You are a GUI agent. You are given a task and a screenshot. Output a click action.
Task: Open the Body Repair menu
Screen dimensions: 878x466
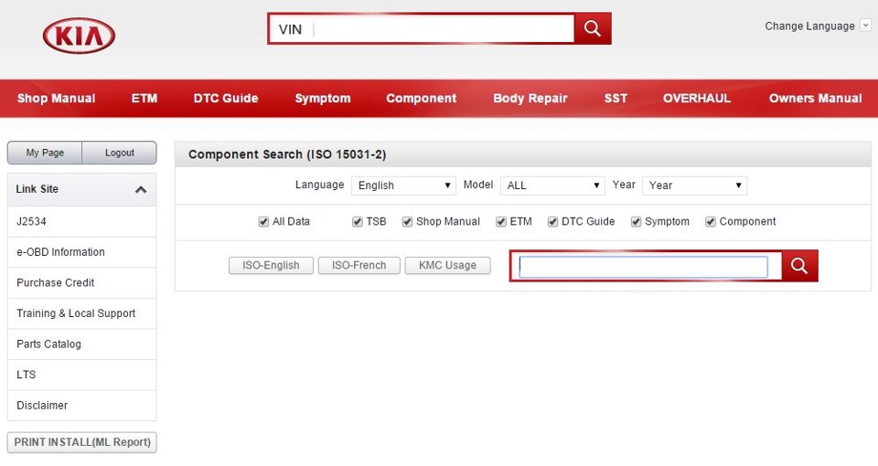pos(530,99)
